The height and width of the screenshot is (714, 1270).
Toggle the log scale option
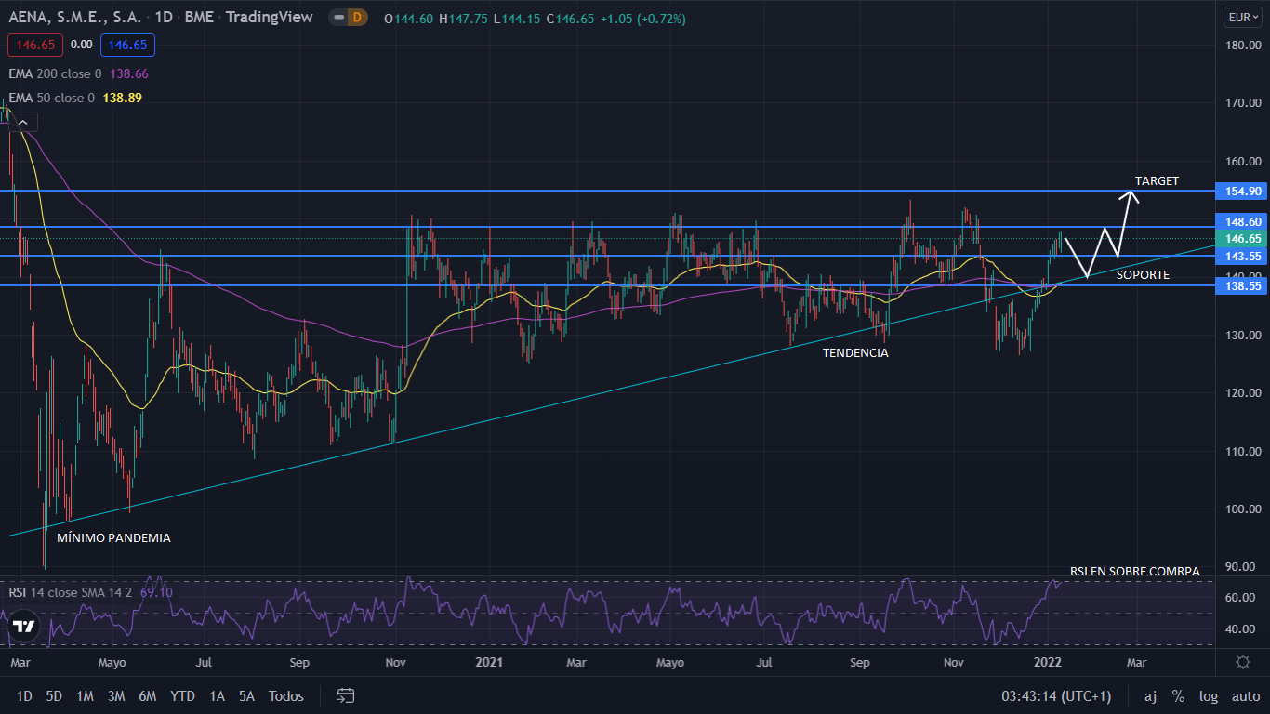click(1208, 696)
